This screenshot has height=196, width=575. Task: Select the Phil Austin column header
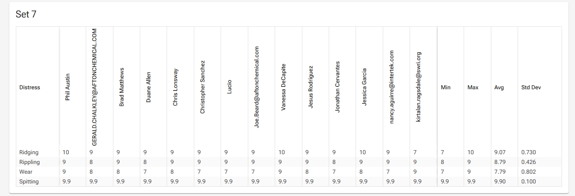pos(67,87)
